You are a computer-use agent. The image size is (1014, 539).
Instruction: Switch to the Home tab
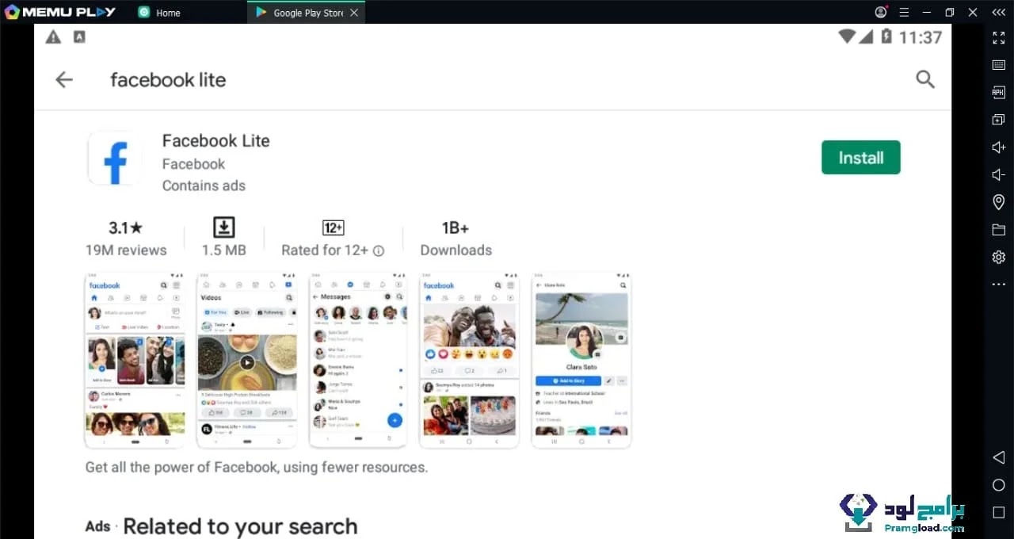tap(160, 13)
